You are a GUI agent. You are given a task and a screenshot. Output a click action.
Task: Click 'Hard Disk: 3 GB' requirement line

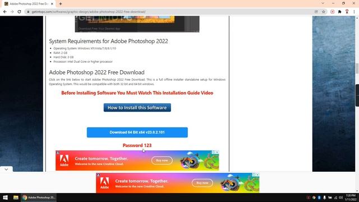click(x=63, y=57)
